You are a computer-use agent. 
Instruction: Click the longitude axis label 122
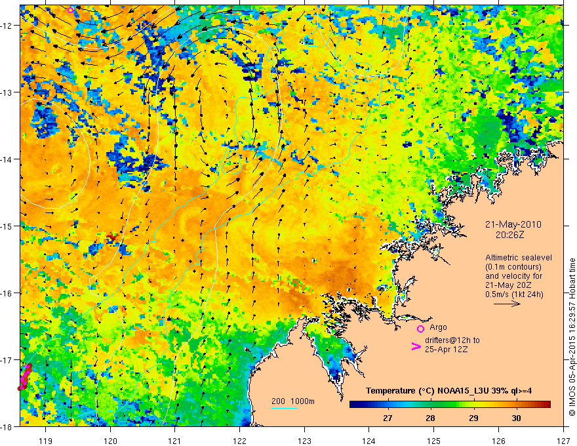pos(239,441)
